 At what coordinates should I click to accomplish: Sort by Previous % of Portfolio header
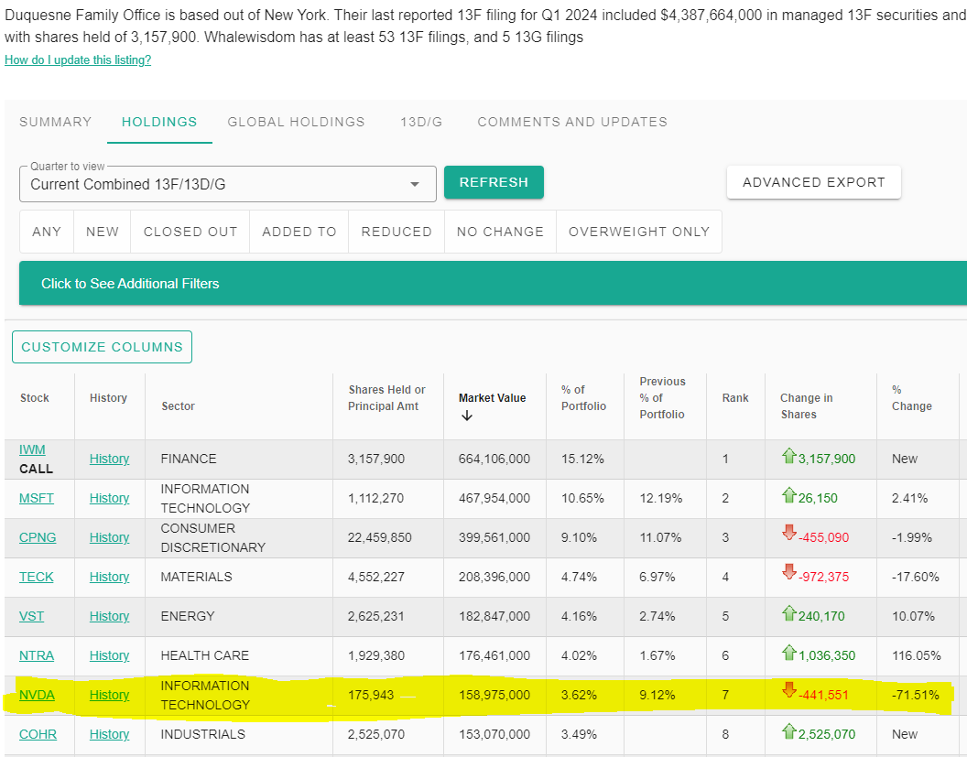tap(662, 398)
